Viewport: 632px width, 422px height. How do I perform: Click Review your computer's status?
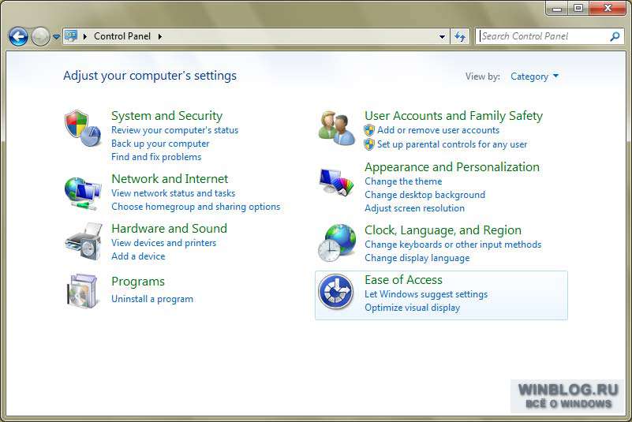175,130
